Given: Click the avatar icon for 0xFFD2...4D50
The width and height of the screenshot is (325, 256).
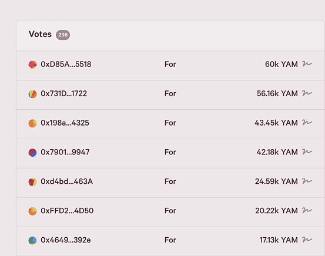Looking at the screenshot, I should 32,211.
